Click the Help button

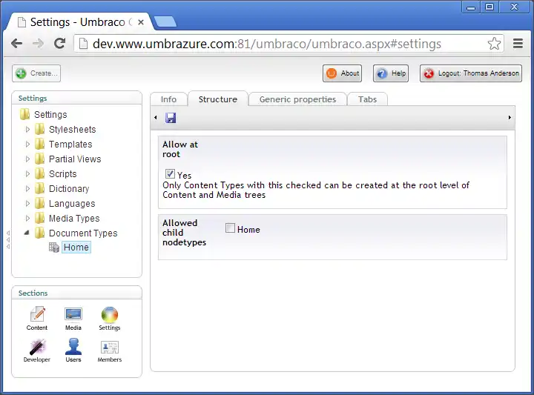391,73
